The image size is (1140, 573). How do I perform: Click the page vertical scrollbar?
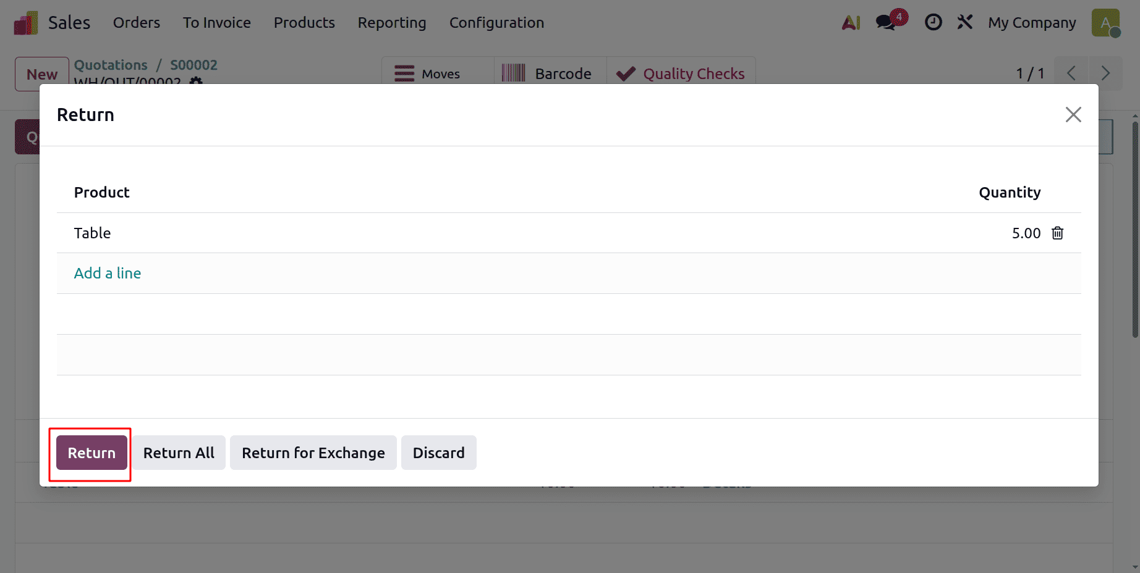point(1135,230)
